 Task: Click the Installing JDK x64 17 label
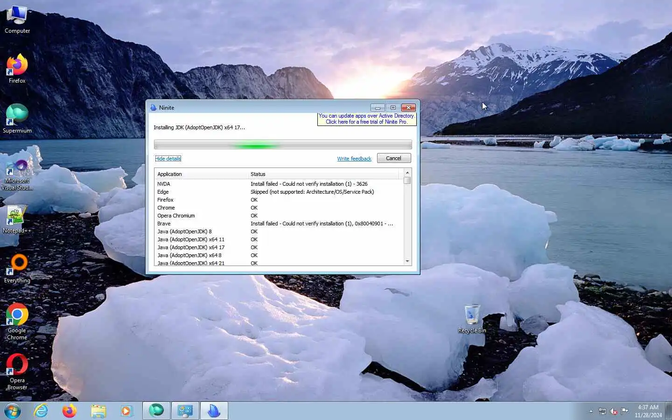click(199, 127)
